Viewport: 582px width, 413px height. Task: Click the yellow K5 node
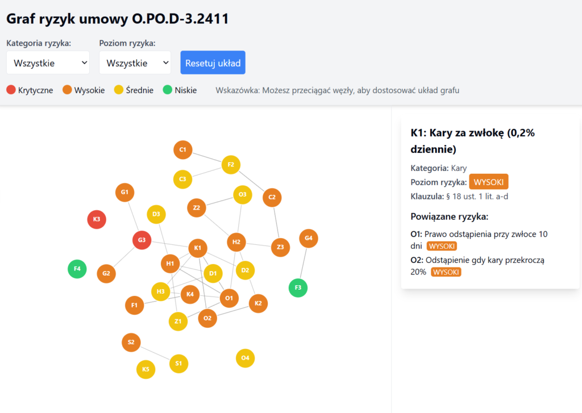(146, 369)
